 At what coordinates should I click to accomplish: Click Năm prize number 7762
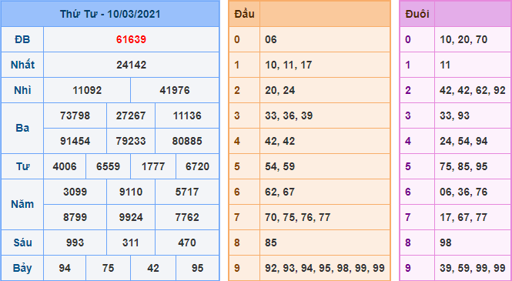coord(187,217)
